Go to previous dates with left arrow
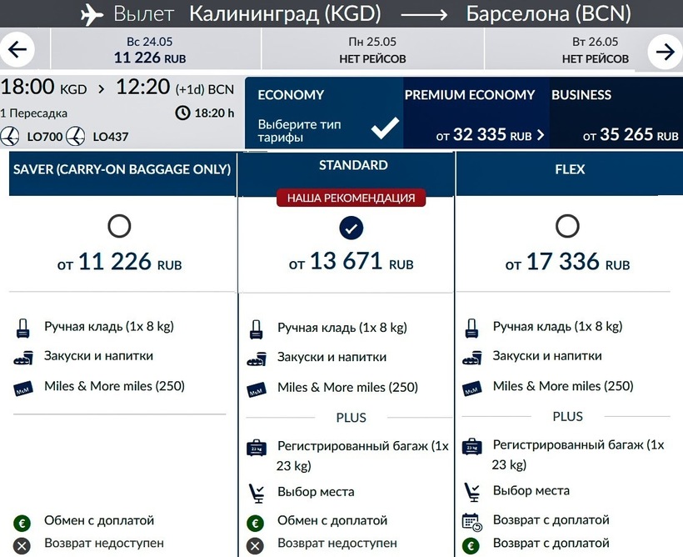This screenshot has height=557, width=683. pos(17,51)
